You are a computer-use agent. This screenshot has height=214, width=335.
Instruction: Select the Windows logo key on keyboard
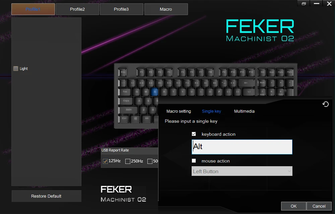tap(135, 118)
